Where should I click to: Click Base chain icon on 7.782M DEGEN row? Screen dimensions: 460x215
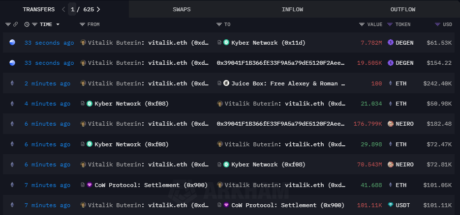coord(12,42)
